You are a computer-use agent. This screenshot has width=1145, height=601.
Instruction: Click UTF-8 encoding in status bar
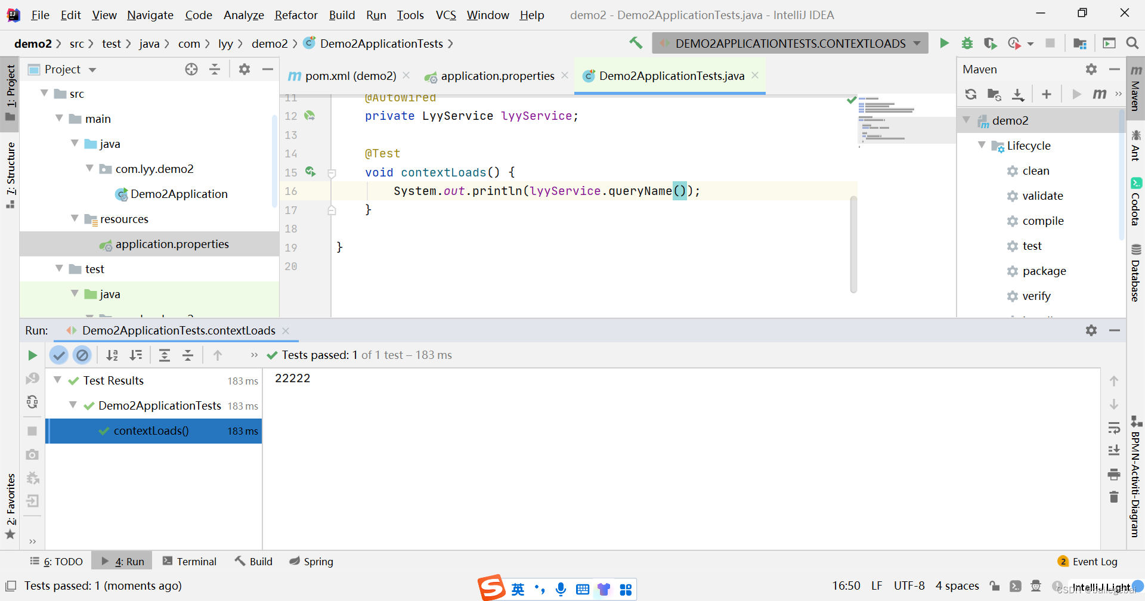(909, 586)
